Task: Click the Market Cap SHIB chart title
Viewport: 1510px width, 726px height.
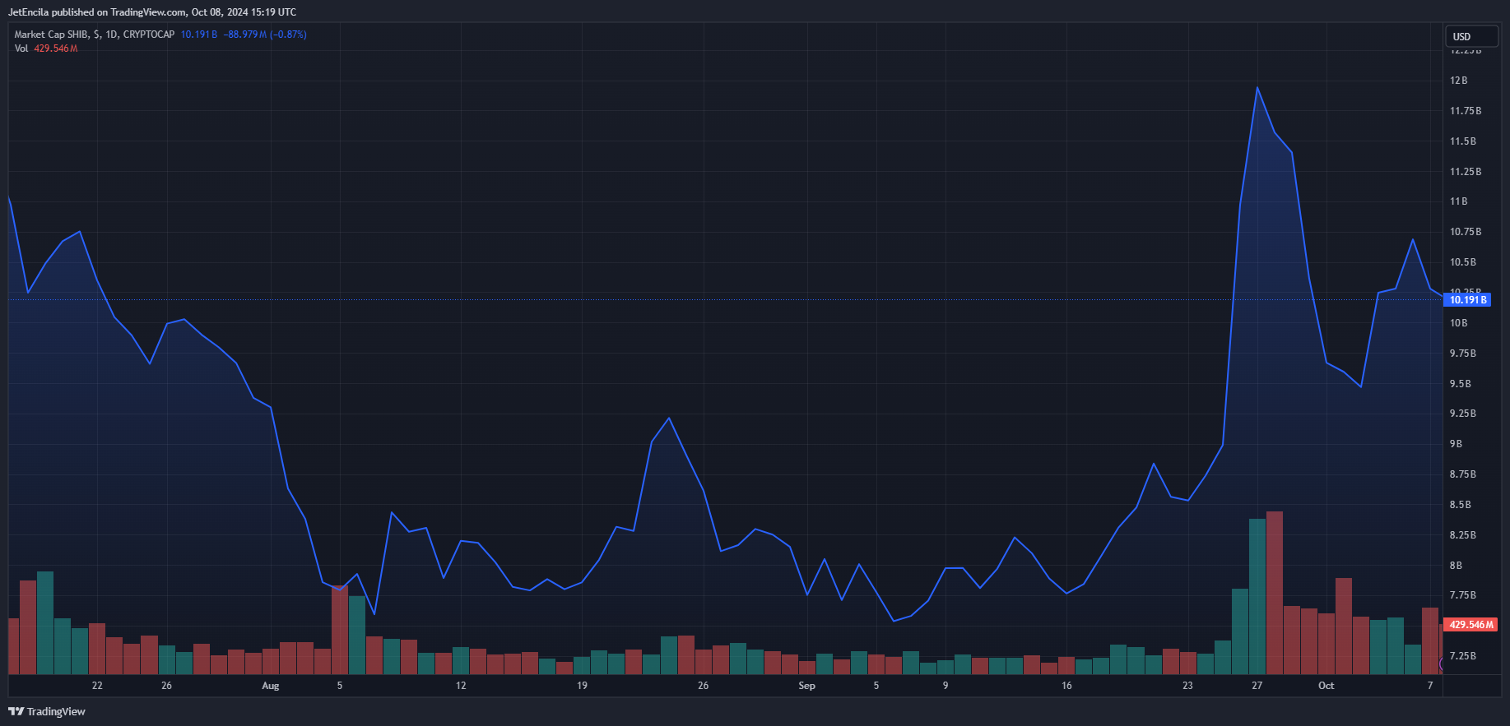Action: (94, 35)
